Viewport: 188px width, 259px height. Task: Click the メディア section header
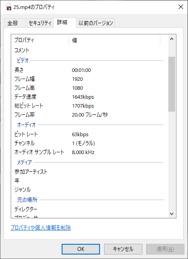(x=25, y=163)
